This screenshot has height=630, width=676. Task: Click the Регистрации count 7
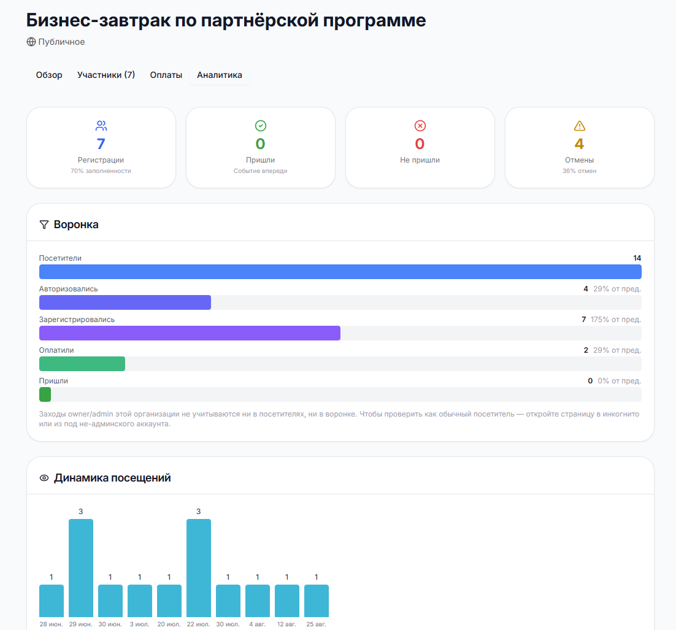pos(101,144)
